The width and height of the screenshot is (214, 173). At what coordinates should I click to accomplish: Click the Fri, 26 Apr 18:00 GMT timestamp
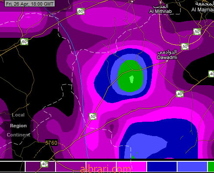pyautogui.click(x=30, y=4)
